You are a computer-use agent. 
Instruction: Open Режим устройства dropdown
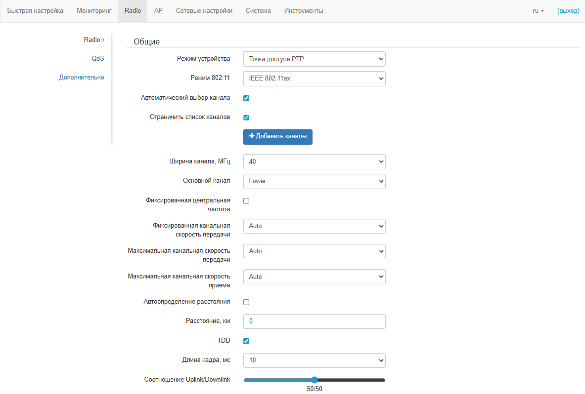(x=314, y=59)
